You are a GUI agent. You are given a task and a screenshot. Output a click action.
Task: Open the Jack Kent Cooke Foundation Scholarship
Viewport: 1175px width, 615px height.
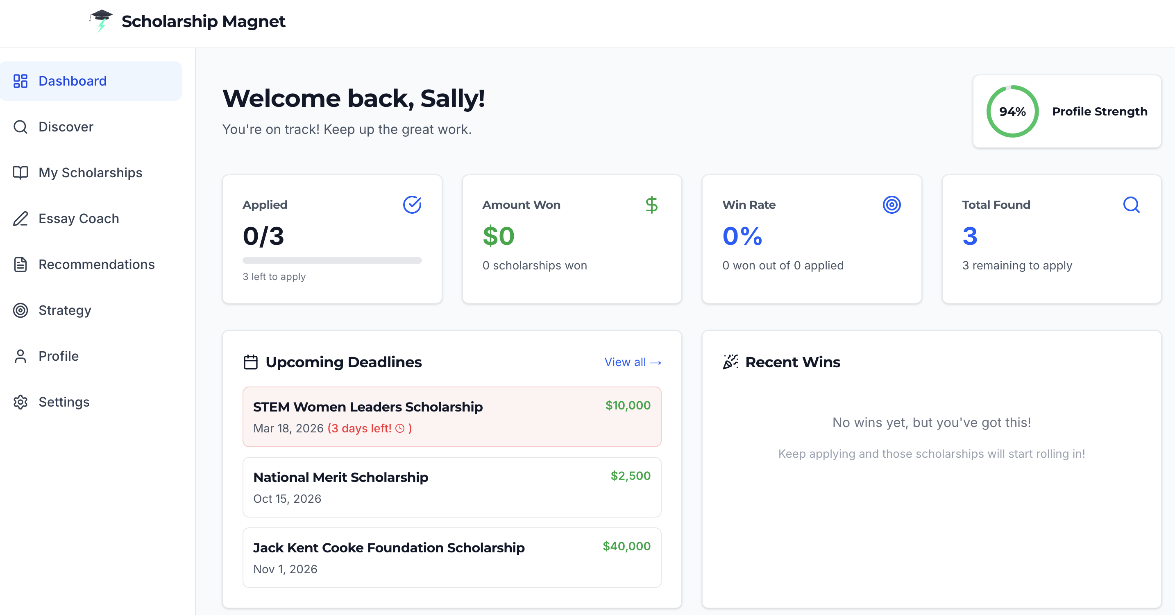pyautogui.click(x=451, y=557)
